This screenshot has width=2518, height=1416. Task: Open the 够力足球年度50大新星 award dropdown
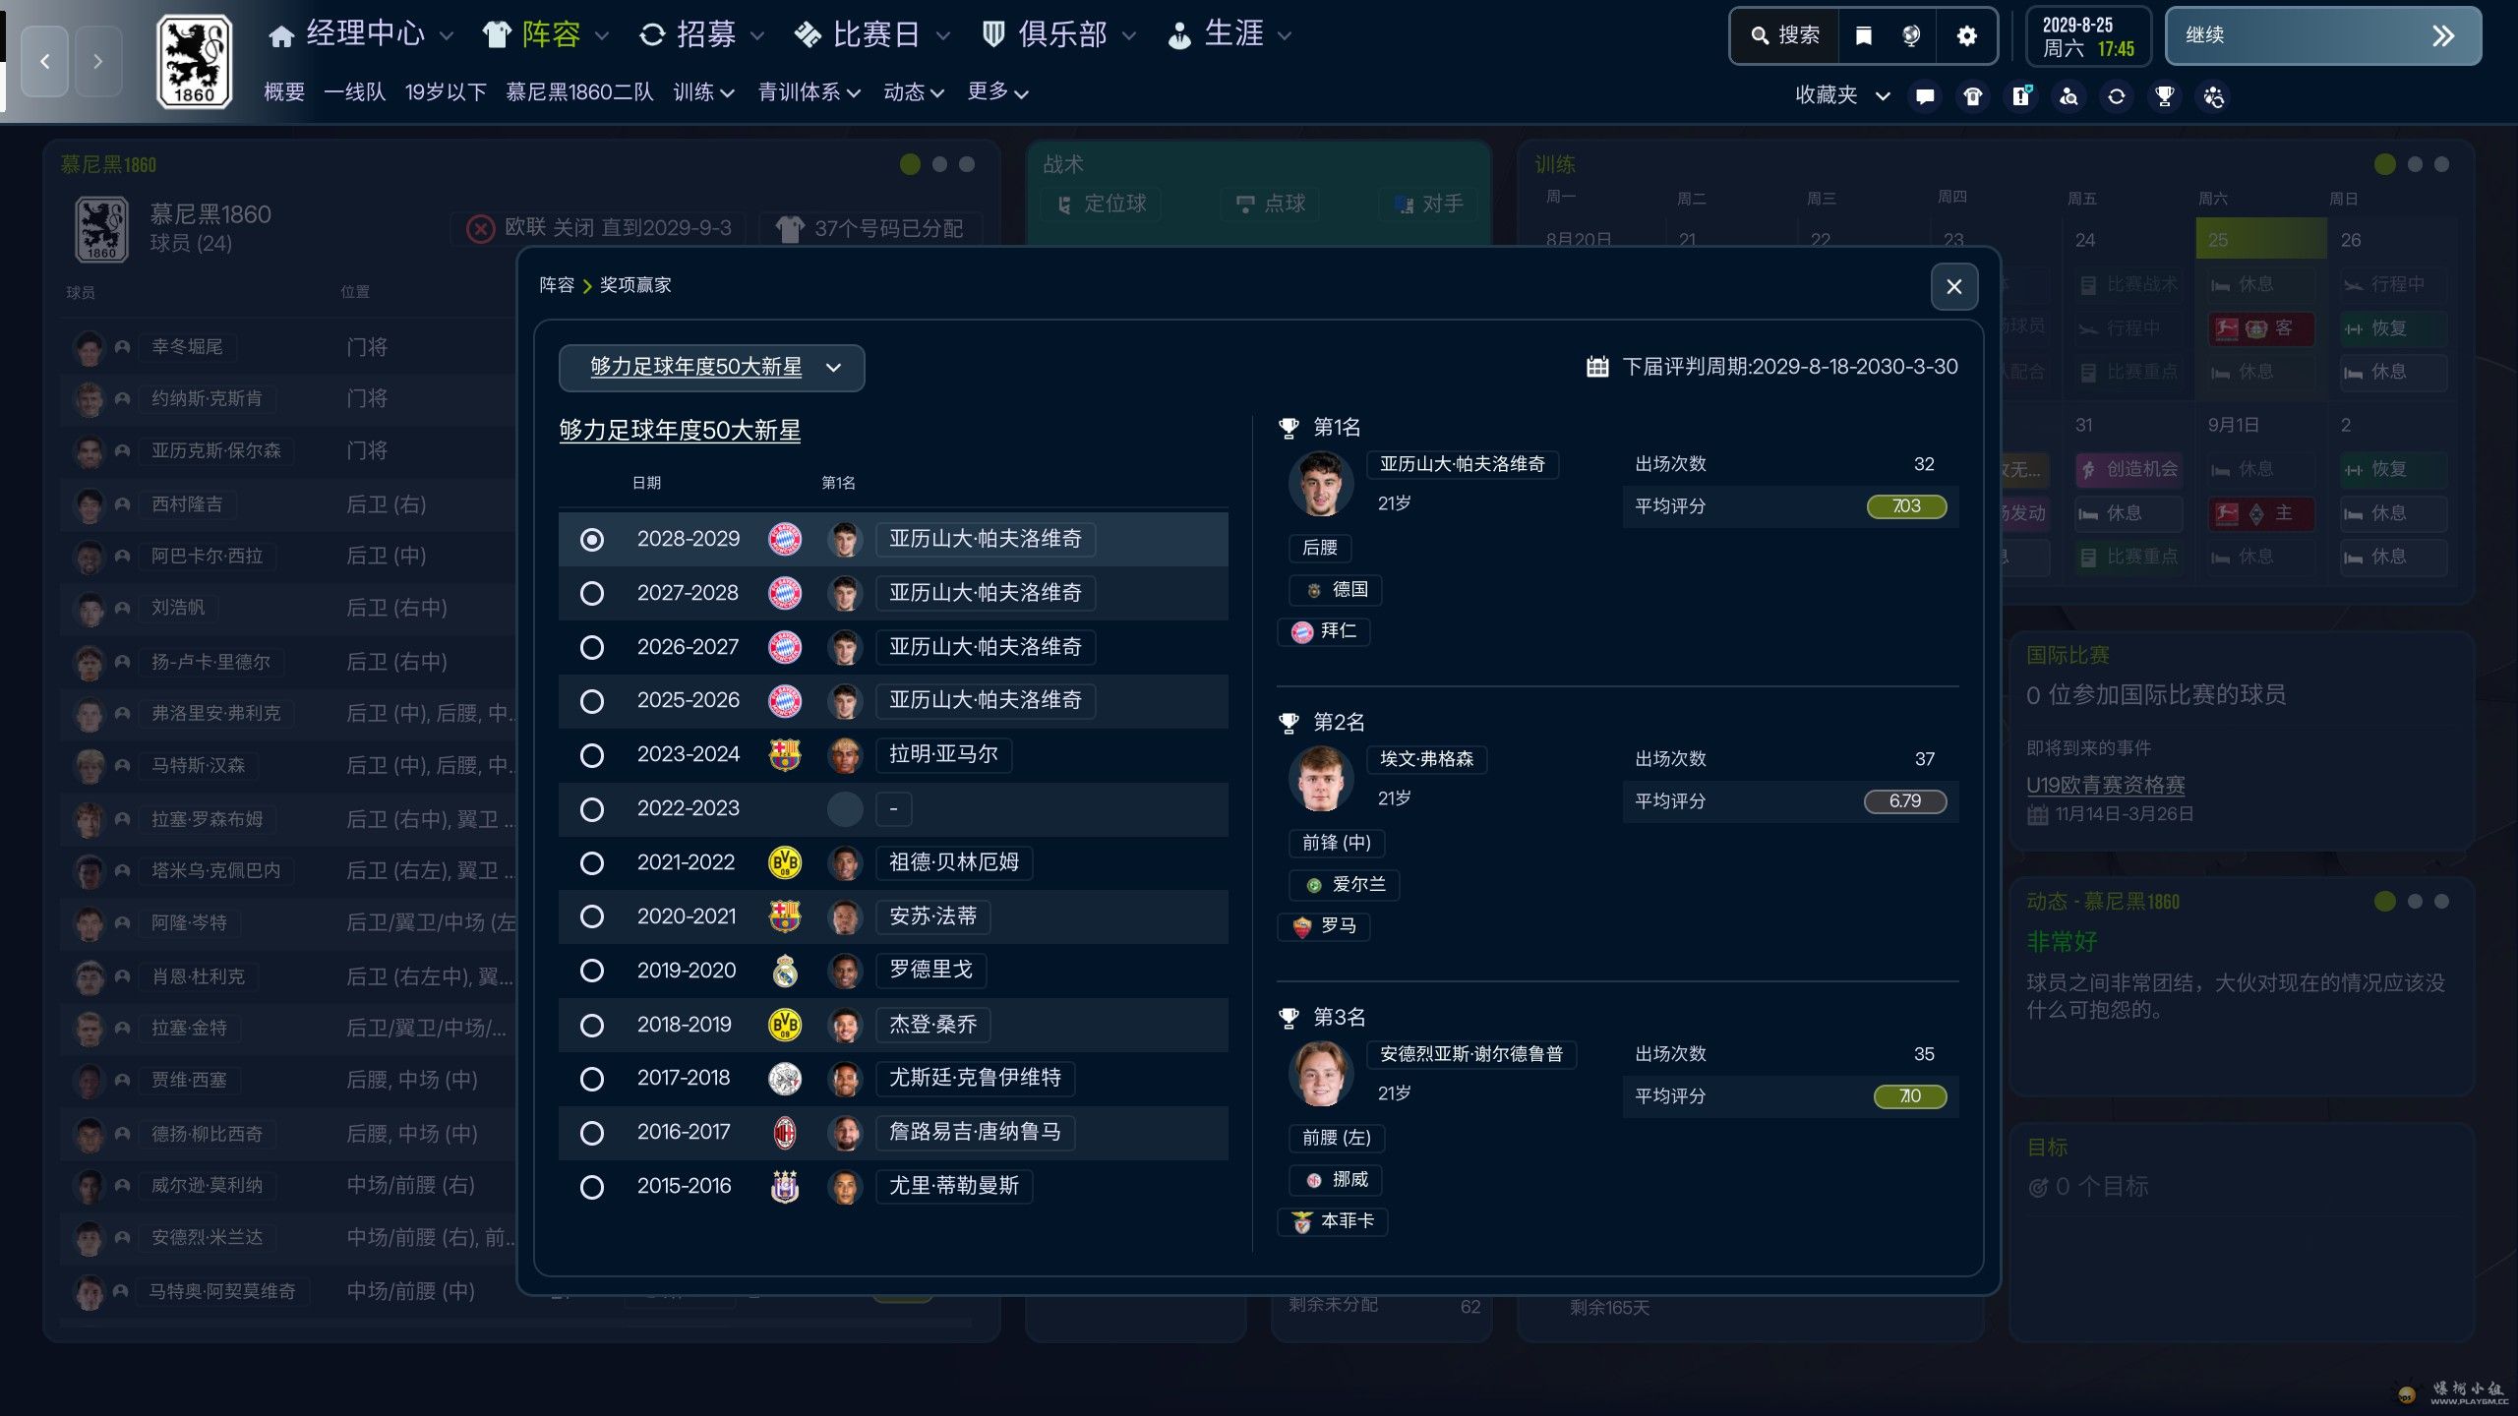click(711, 368)
